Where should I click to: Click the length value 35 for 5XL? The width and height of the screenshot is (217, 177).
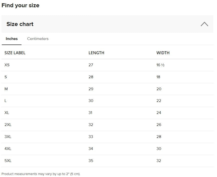(x=91, y=161)
